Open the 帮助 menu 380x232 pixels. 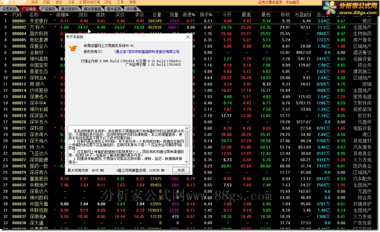point(133,2)
